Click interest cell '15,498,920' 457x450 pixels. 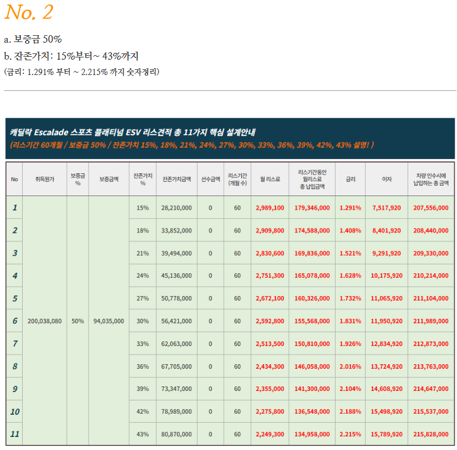point(387,411)
